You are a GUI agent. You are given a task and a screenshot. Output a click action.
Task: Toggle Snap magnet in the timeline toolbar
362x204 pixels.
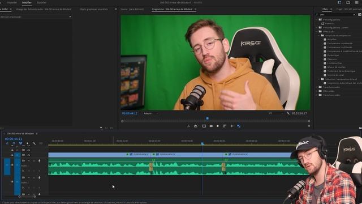[x=14, y=143]
